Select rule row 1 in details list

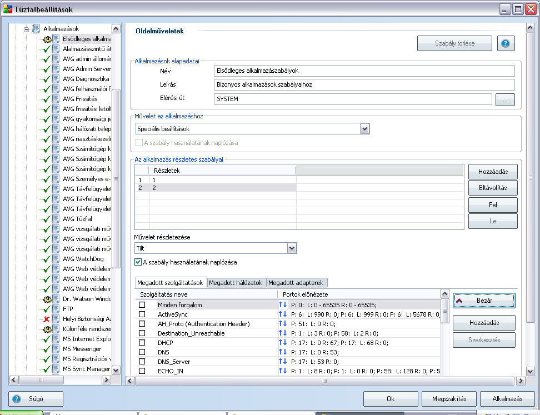[216, 180]
